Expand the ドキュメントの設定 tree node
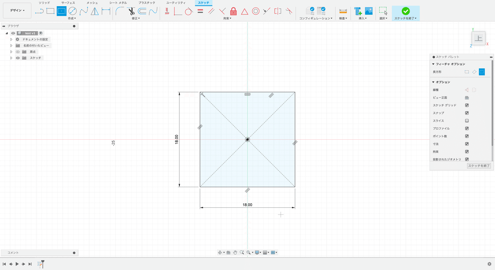495x270 pixels. point(12,39)
